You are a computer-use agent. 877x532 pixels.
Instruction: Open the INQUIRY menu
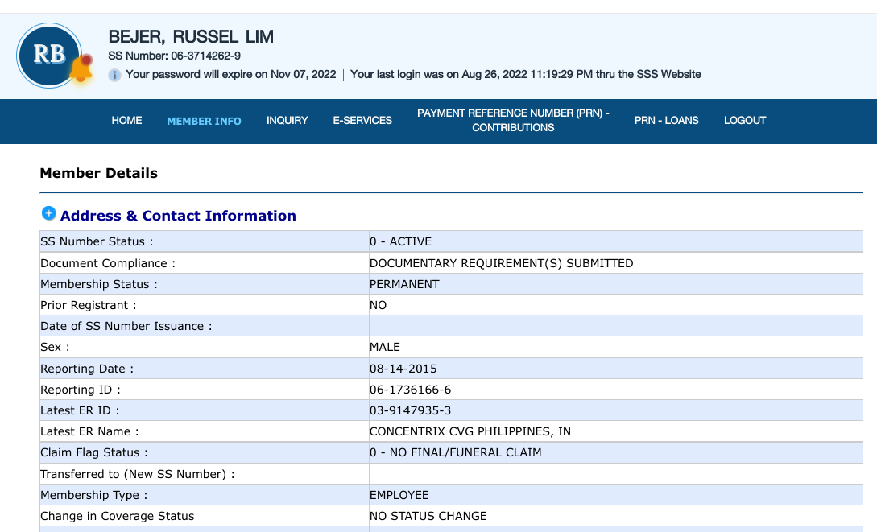point(288,121)
